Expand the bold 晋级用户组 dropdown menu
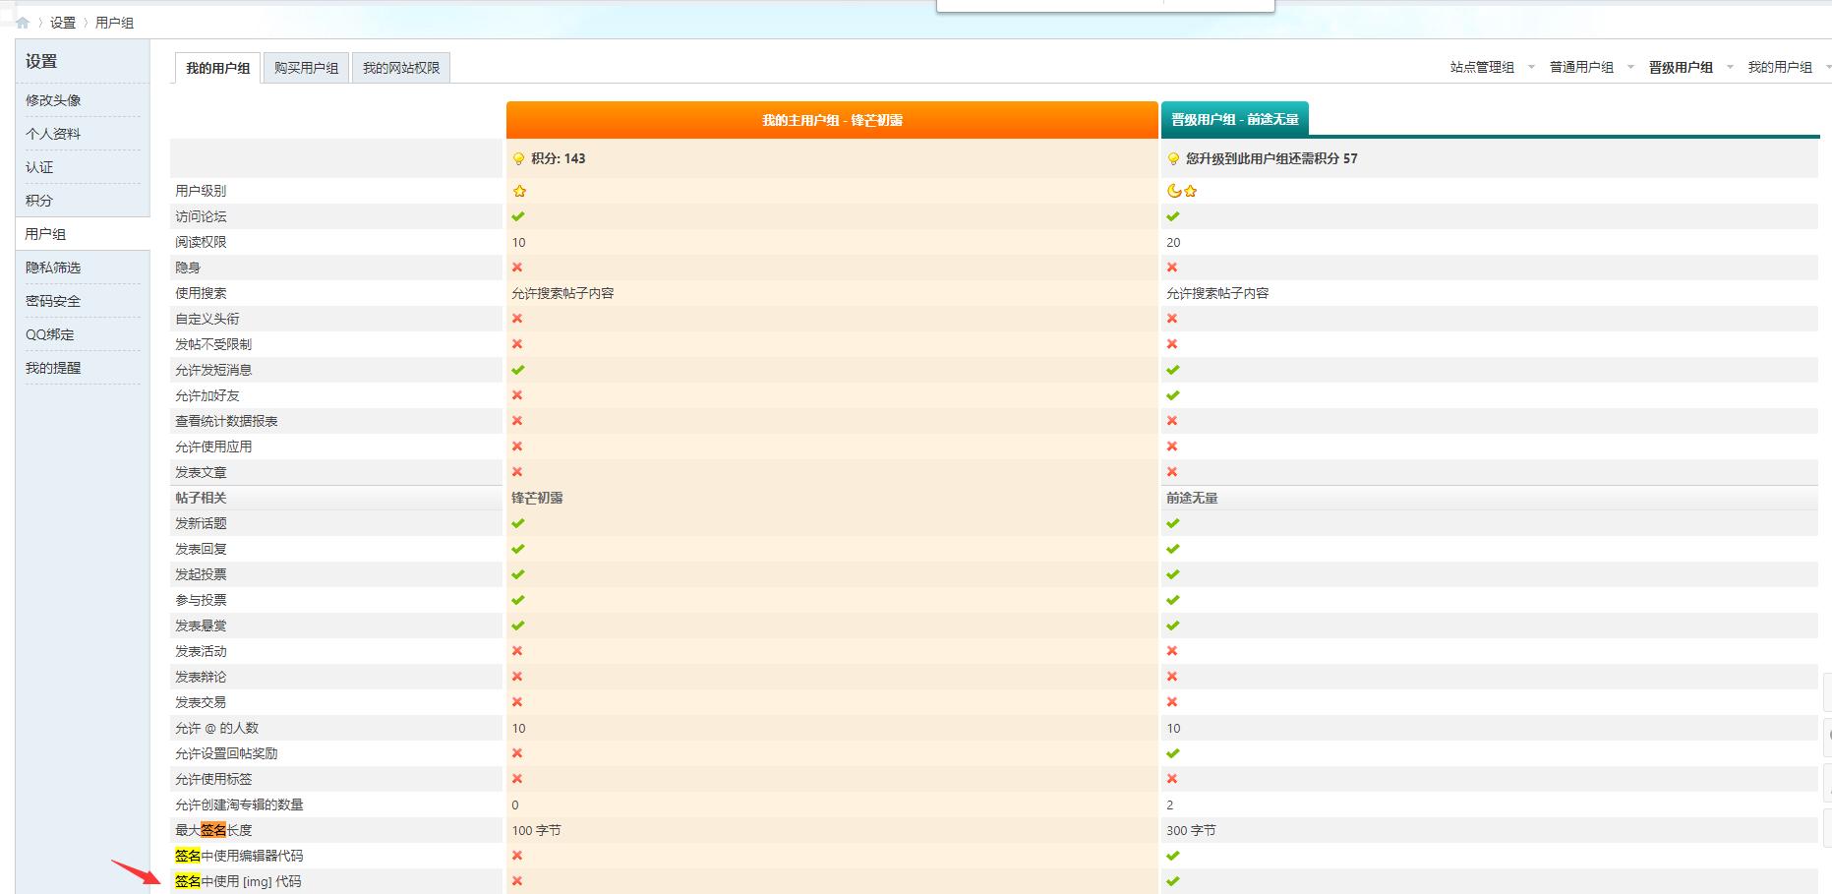The width and height of the screenshot is (1832, 894). point(1690,67)
